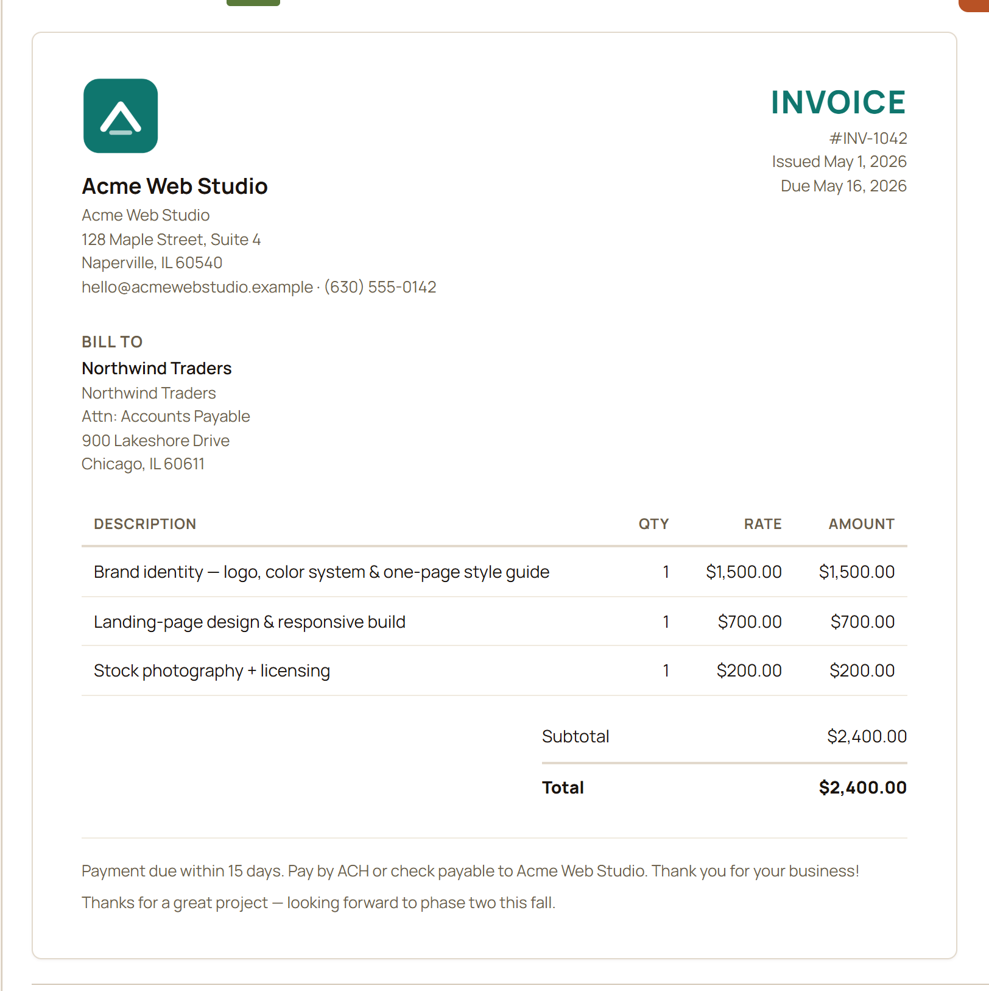Click the Brand identity line item description
The height and width of the screenshot is (991, 989).
322,572
